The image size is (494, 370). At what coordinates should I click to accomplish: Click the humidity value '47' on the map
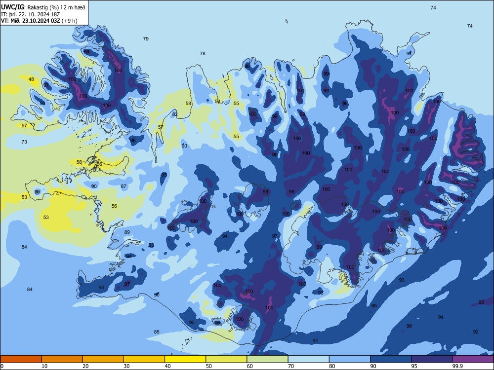coord(59,194)
